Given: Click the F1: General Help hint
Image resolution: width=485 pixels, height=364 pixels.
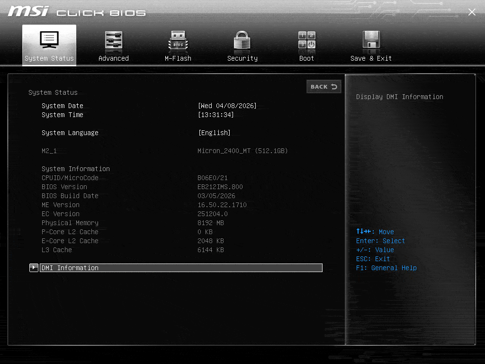Looking at the screenshot, I should (x=386, y=268).
